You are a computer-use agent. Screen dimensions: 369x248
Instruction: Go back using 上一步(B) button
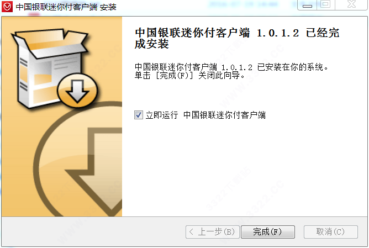(213, 232)
